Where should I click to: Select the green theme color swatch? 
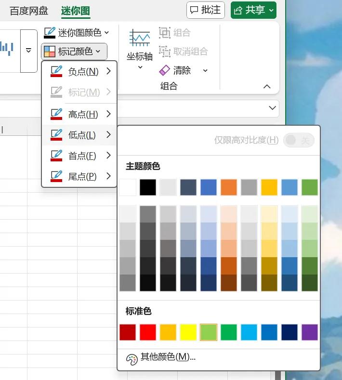[x=310, y=187]
